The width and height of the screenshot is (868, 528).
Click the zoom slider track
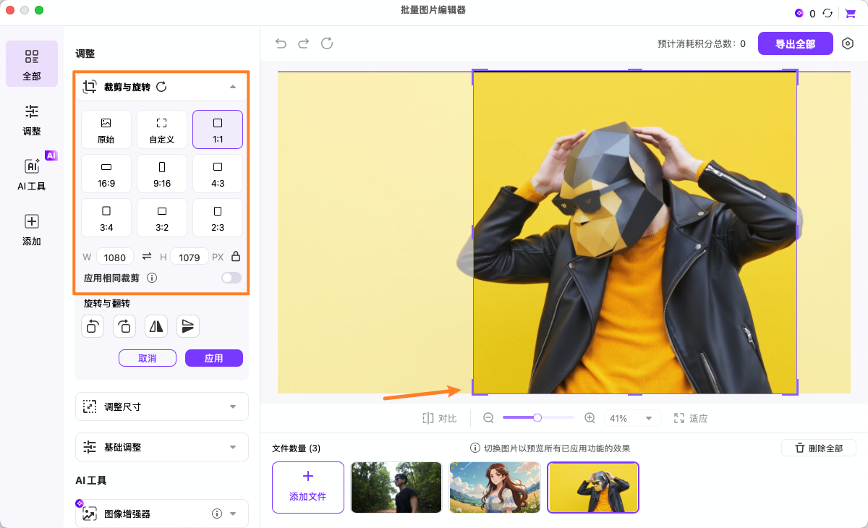[557, 417]
